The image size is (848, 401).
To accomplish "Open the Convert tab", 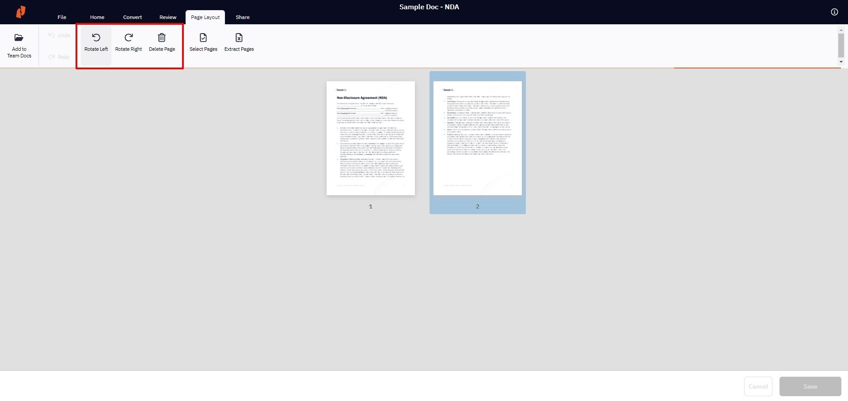I will [132, 17].
